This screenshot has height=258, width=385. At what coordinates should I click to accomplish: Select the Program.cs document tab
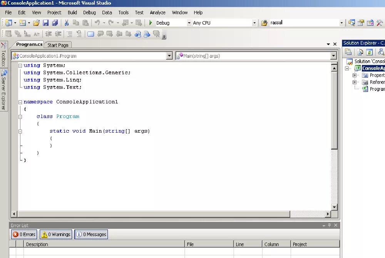point(29,44)
